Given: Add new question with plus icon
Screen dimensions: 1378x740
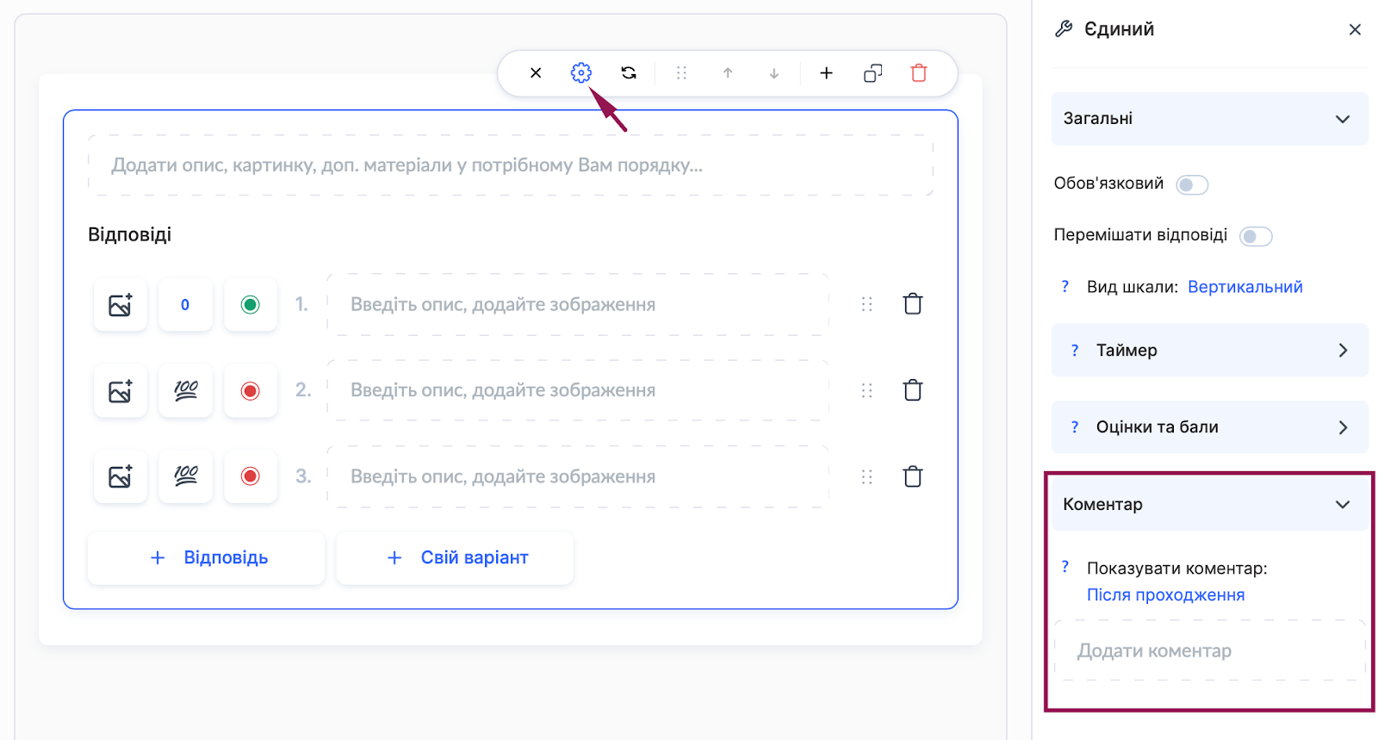Looking at the screenshot, I should [x=826, y=73].
